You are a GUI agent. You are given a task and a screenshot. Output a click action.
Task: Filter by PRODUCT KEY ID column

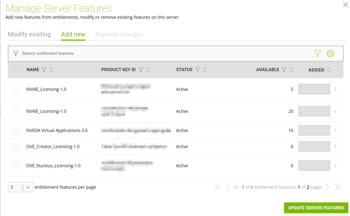click(x=141, y=70)
